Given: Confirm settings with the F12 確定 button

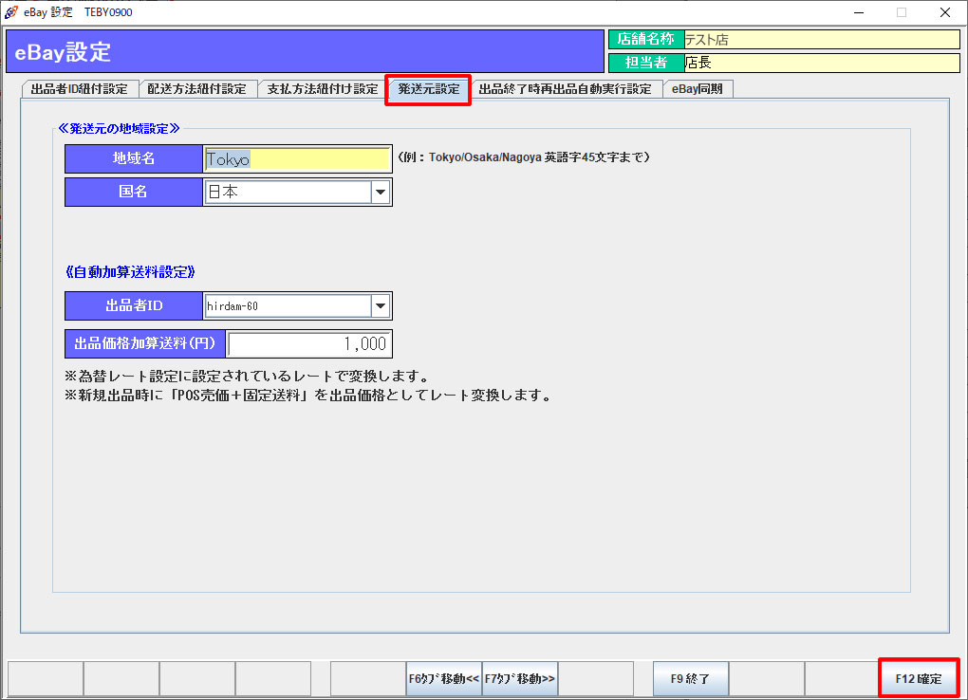Looking at the screenshot, I should [918, 679].
